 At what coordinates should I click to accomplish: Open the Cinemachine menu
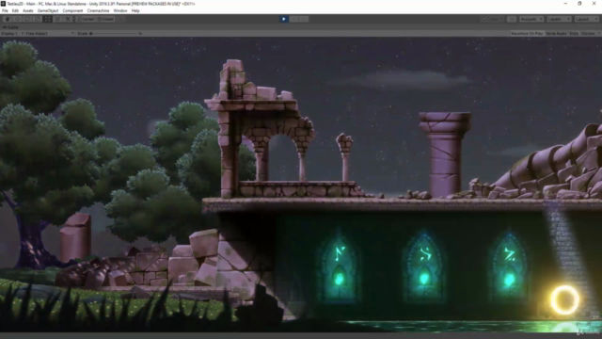pos(98,10)
